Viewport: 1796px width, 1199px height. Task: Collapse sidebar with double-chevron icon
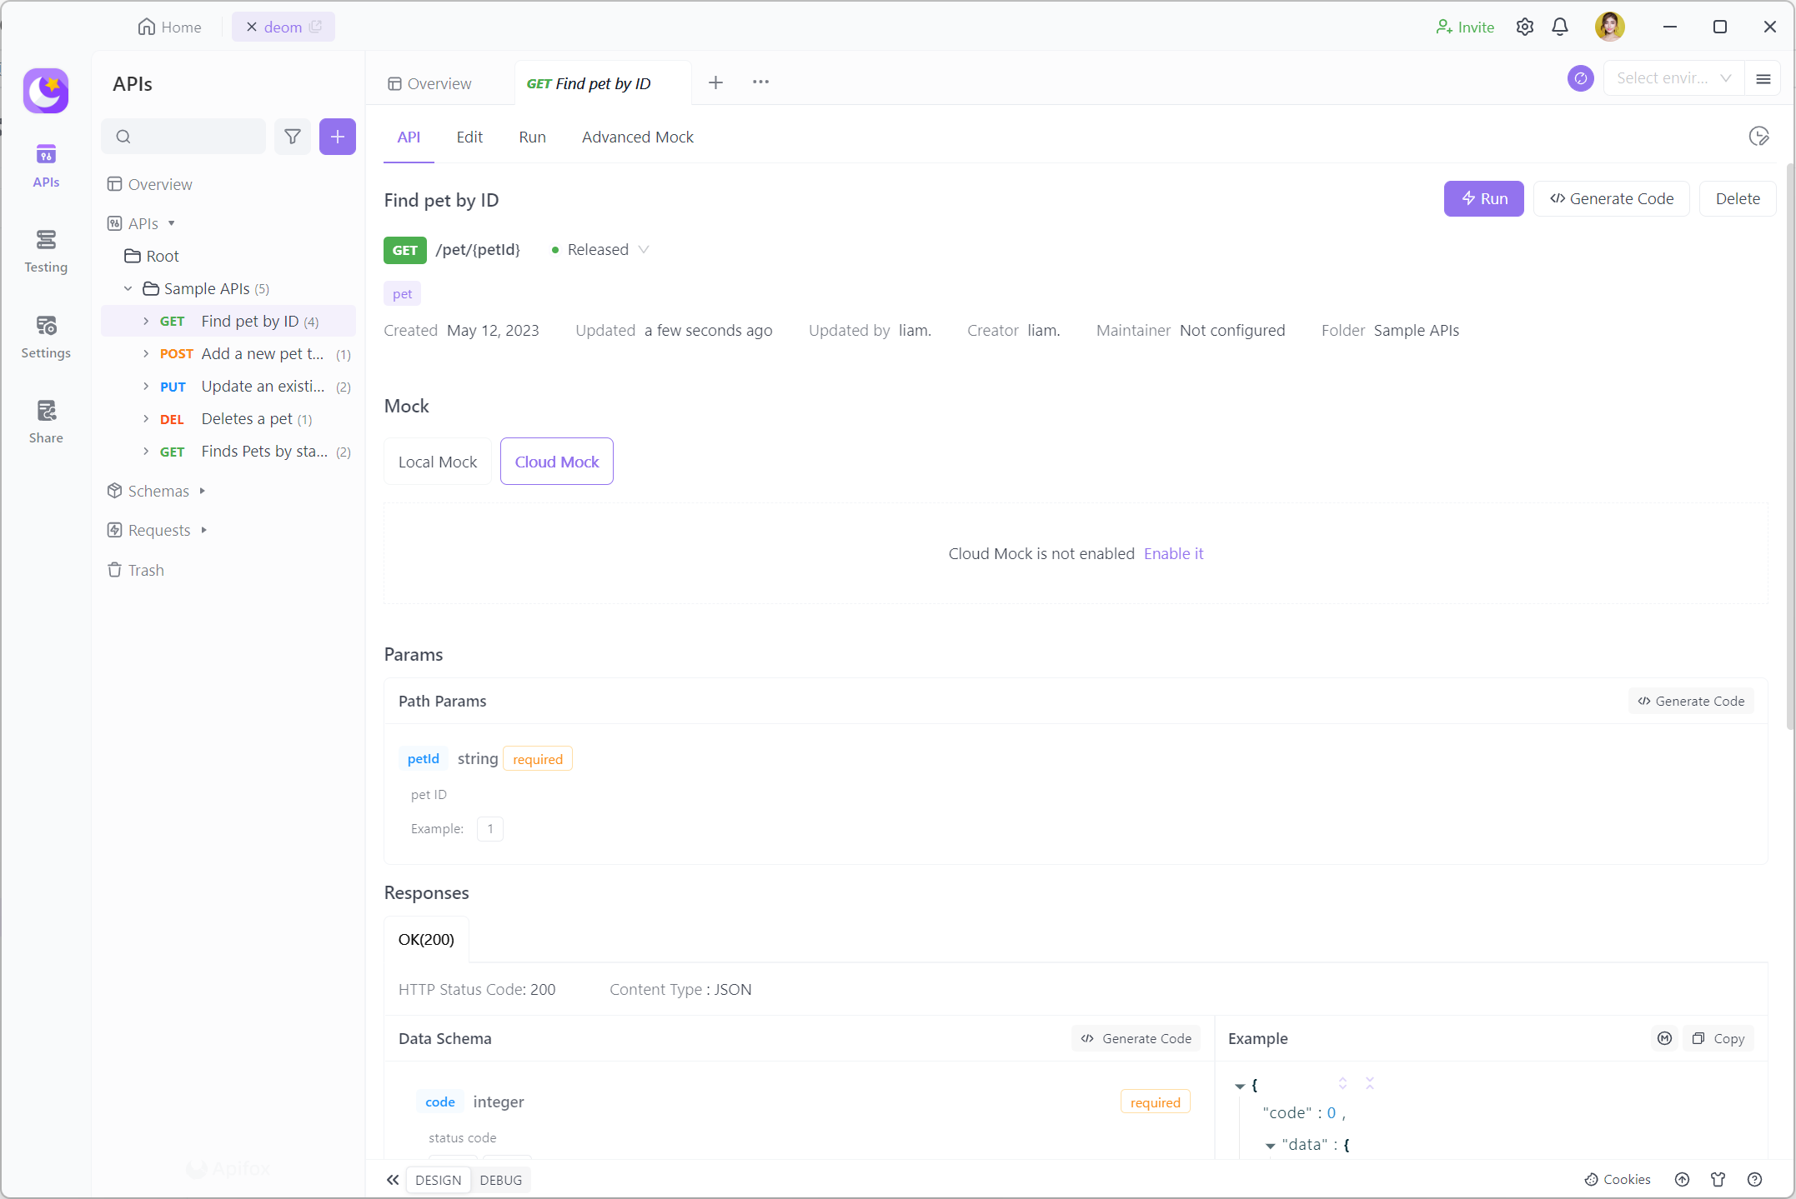click(x=393, y=1180)
